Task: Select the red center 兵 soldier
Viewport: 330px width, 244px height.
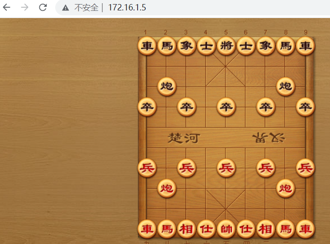Action: [x=226, y=168]
